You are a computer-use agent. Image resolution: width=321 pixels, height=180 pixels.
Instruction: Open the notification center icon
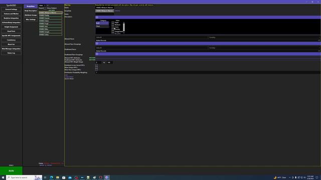point(317,177)
